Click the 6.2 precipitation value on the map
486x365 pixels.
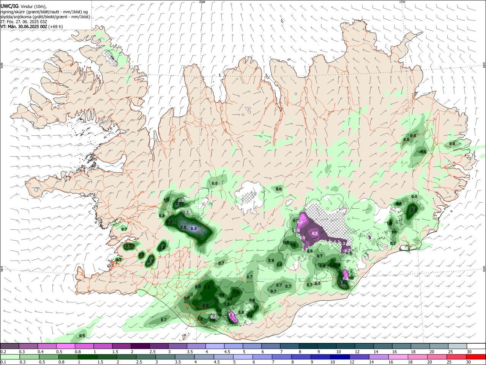(x=194, y=229)
